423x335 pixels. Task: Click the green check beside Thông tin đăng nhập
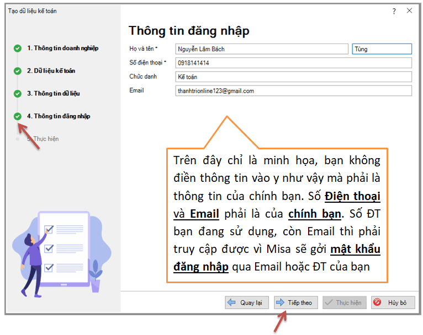(x=18, y=116)
